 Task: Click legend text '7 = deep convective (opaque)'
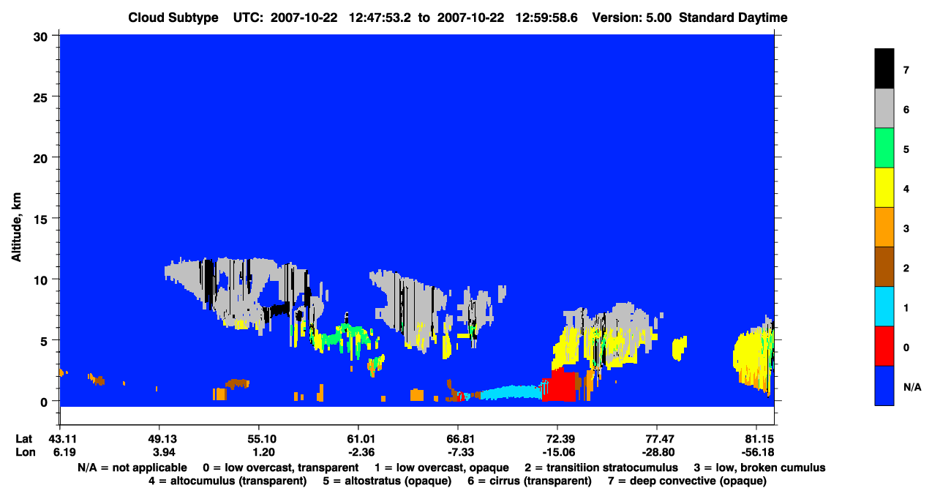click(686, 481)
